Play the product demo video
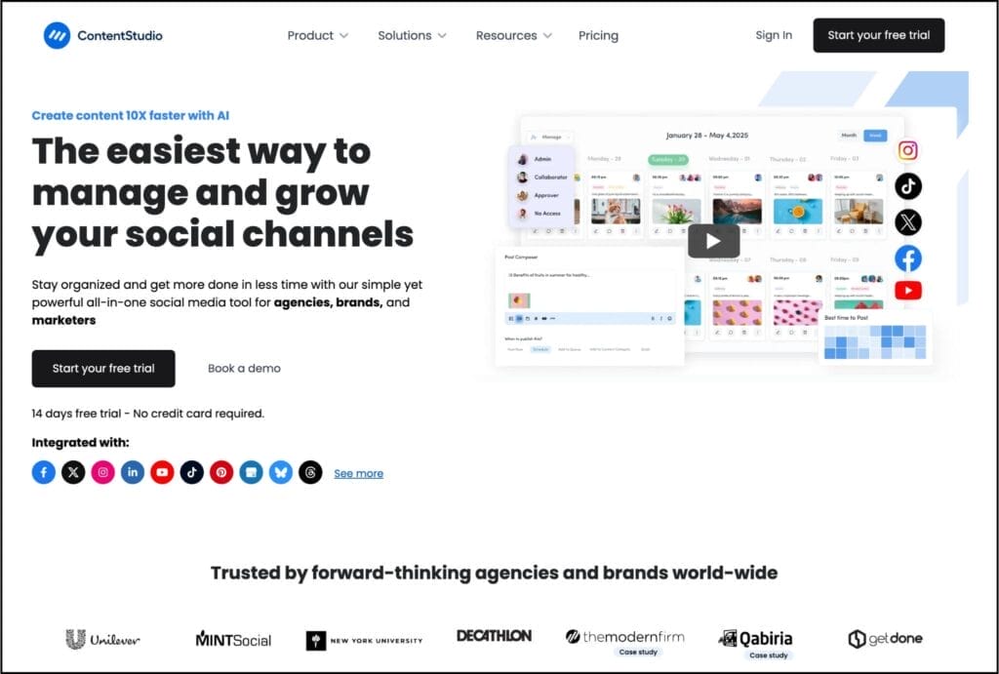Viewport: 999px width, 674px height. tap(713, 241)
